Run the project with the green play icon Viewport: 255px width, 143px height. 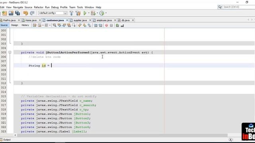coord(85,13)
